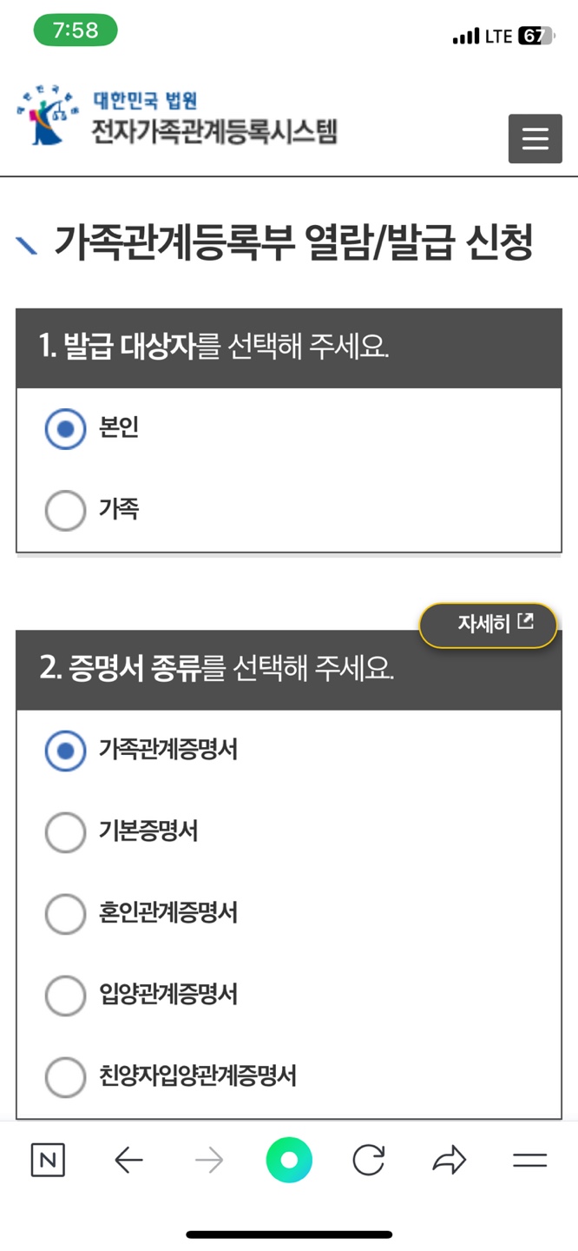Open the site hamburger menu

click(x=535, y=138)
